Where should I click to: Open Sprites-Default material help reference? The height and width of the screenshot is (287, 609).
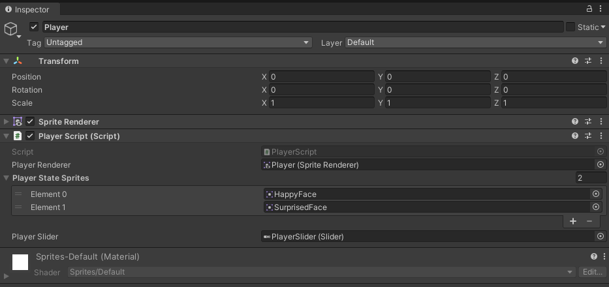click(x=594, y=256)
